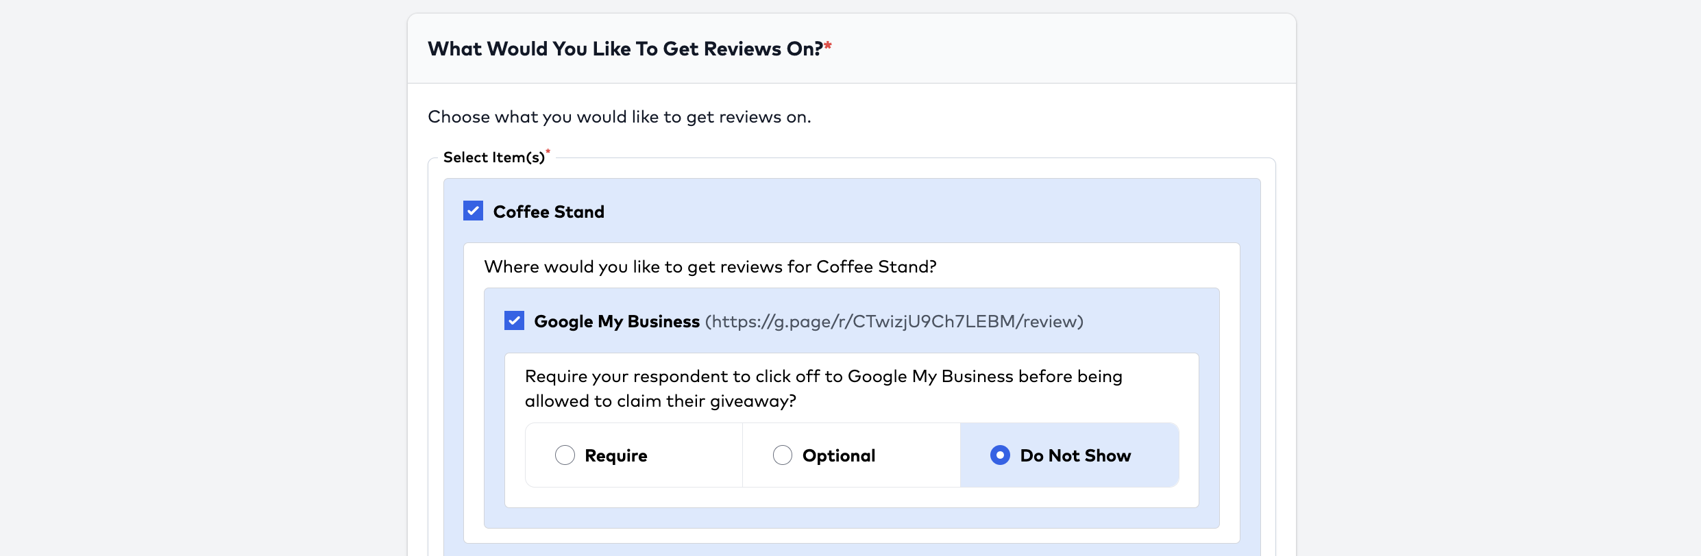Click the red asterisk after Select Item(s)
The width and height of the screenshot is (1701, 556).
[x=548, y=151]
